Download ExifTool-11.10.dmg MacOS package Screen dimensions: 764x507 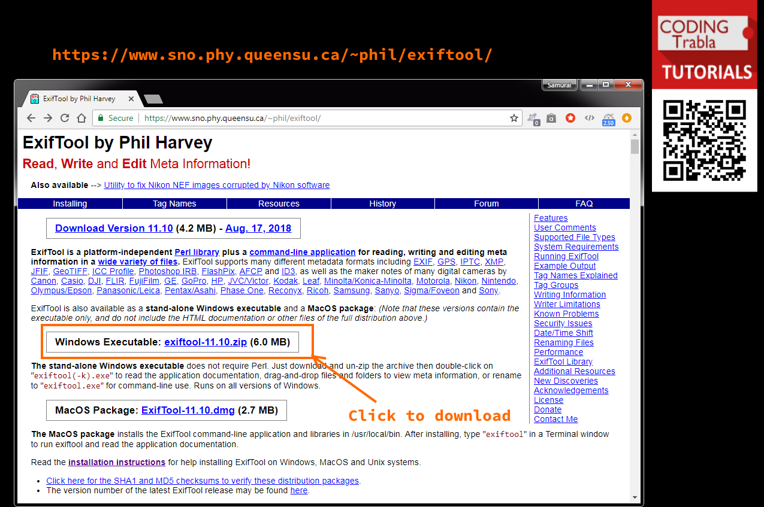pyautogui.click(x=188, y=411)
